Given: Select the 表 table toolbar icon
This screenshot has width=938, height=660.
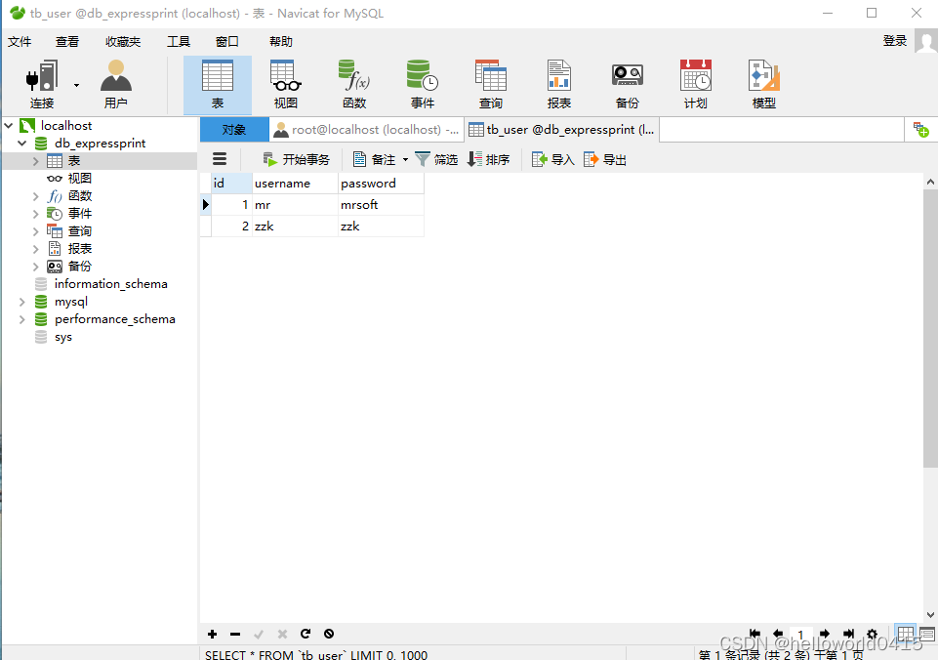Looking at the screenshot, I should click(217, 84).
